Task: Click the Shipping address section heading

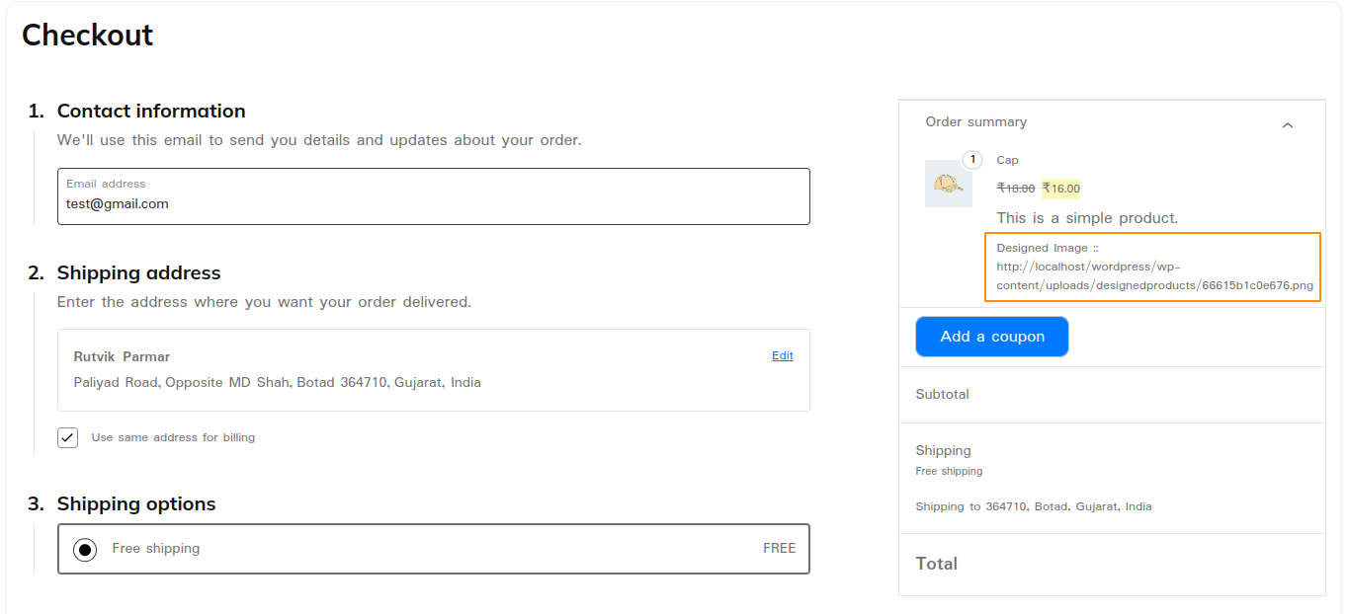Action: 138,272
